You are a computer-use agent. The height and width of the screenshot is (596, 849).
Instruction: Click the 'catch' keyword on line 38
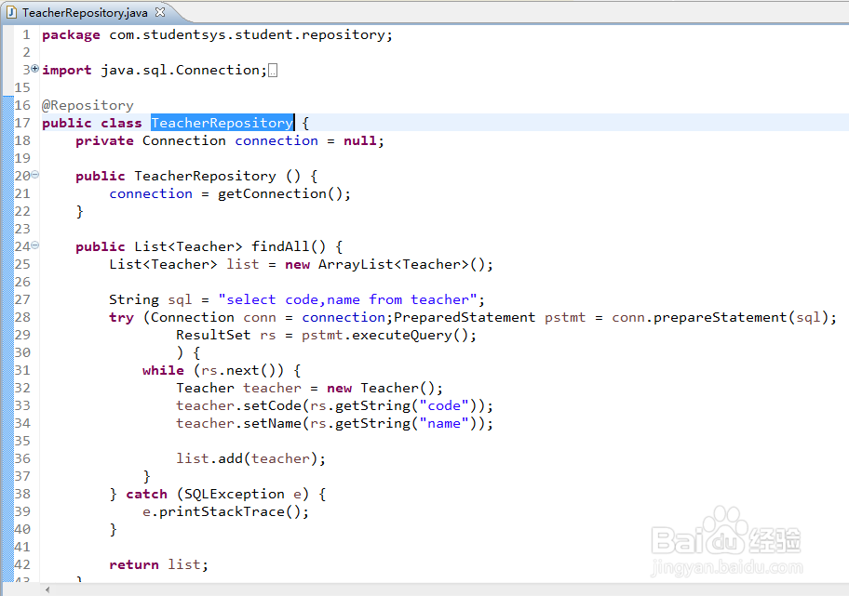tap(147, 495)
